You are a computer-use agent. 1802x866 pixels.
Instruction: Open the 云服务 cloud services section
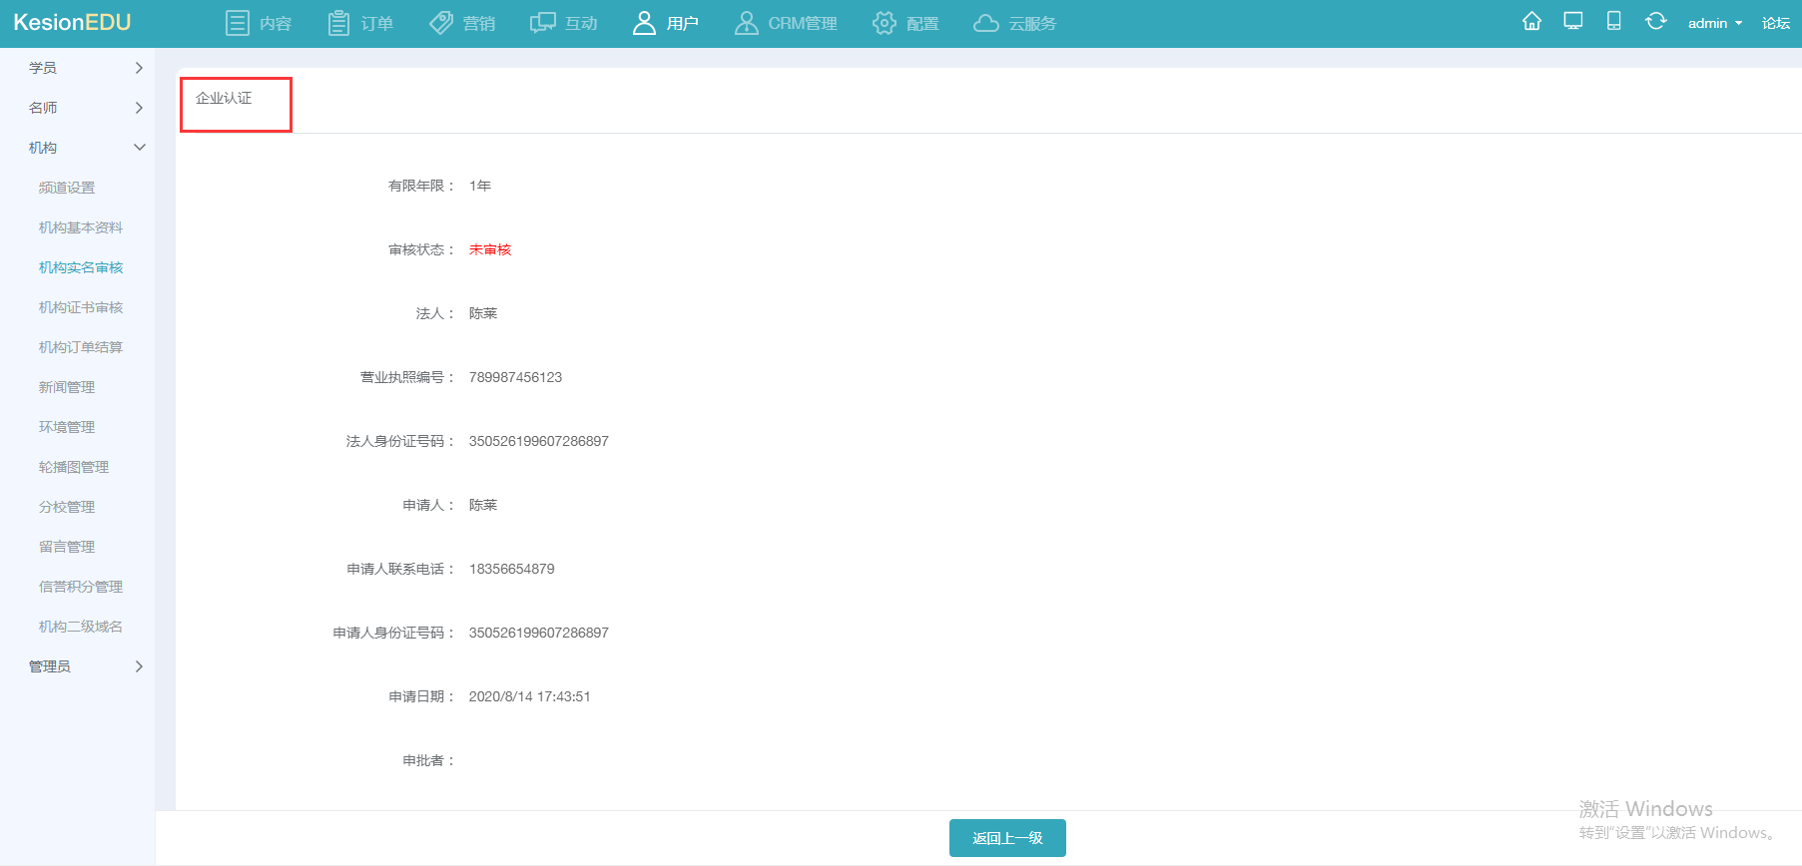coord(1014,23)
